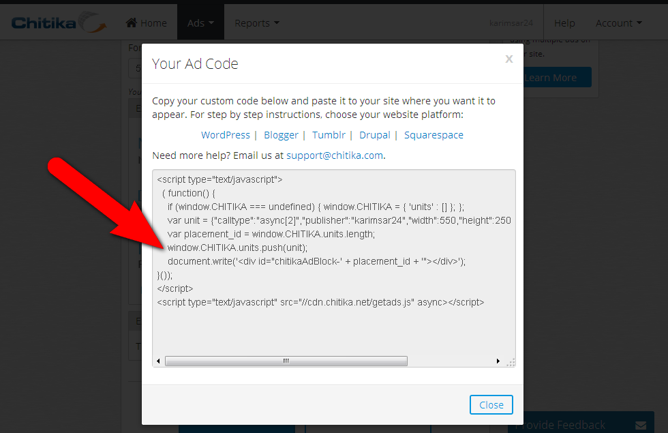Open the Ads dropdown menu
This screenshot has width=668, height=433.
200,23
